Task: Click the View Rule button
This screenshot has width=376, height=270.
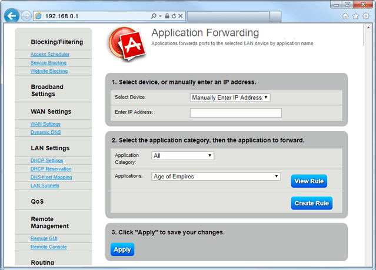Action: (x=309, y=181)
